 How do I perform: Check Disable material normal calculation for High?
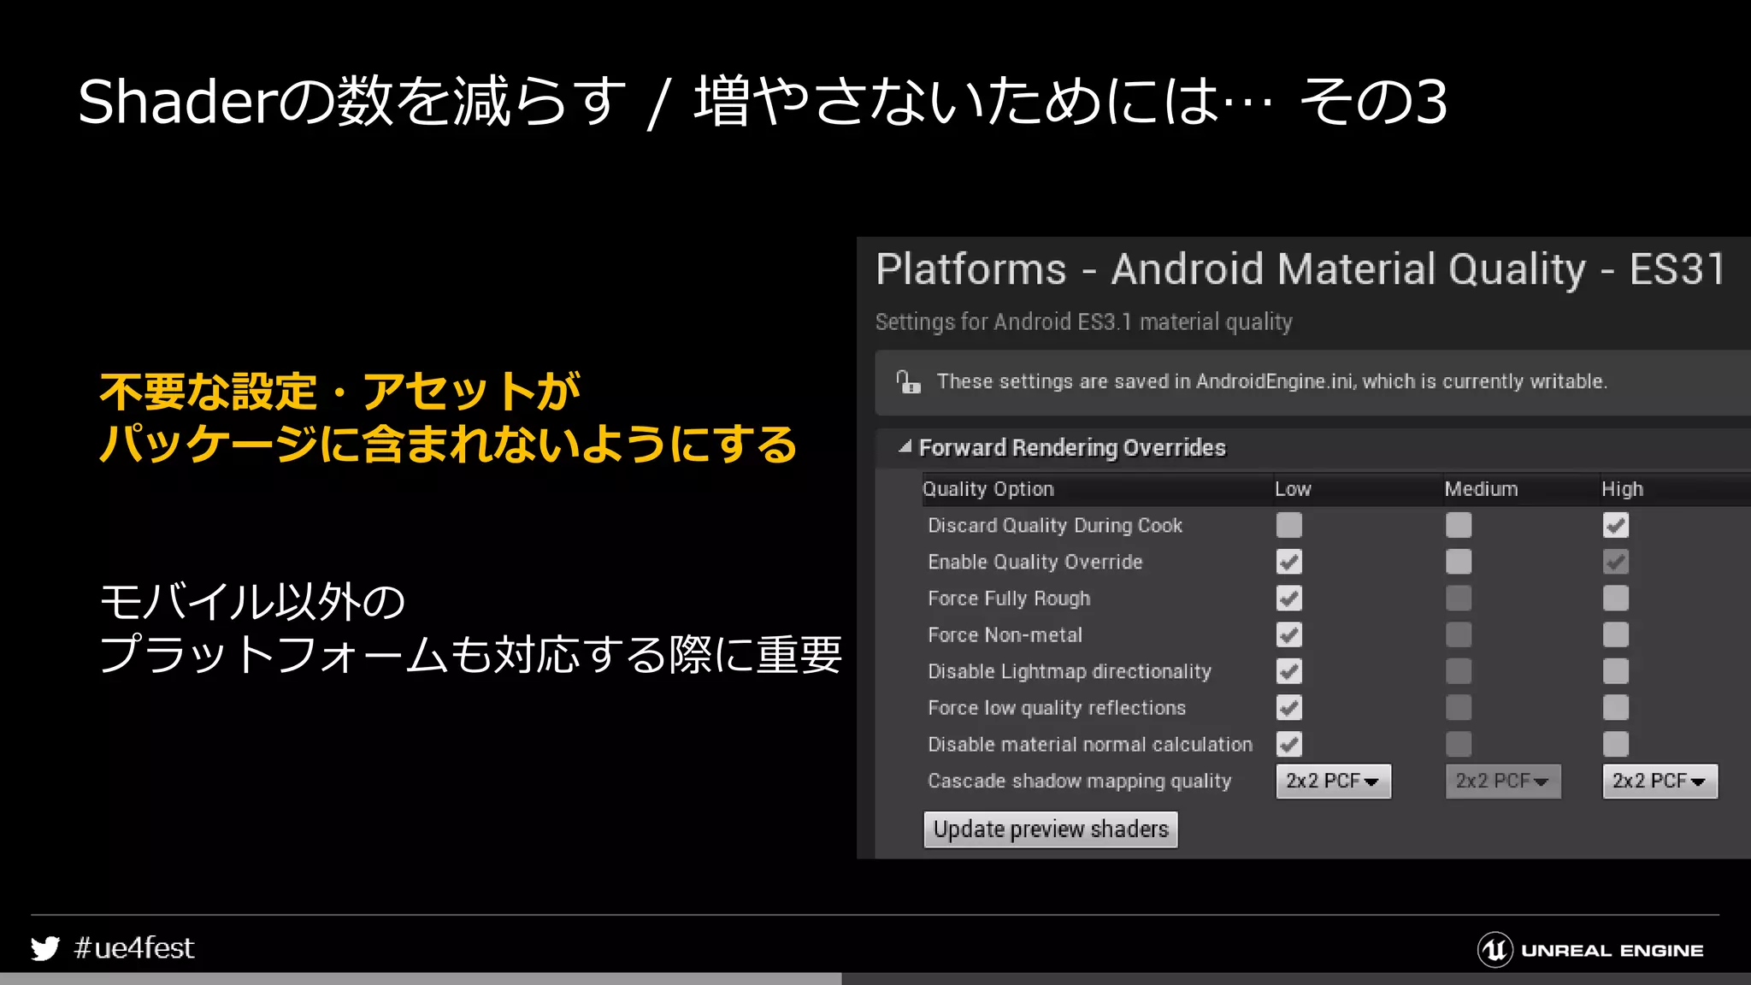click(x=1616, y=744)
